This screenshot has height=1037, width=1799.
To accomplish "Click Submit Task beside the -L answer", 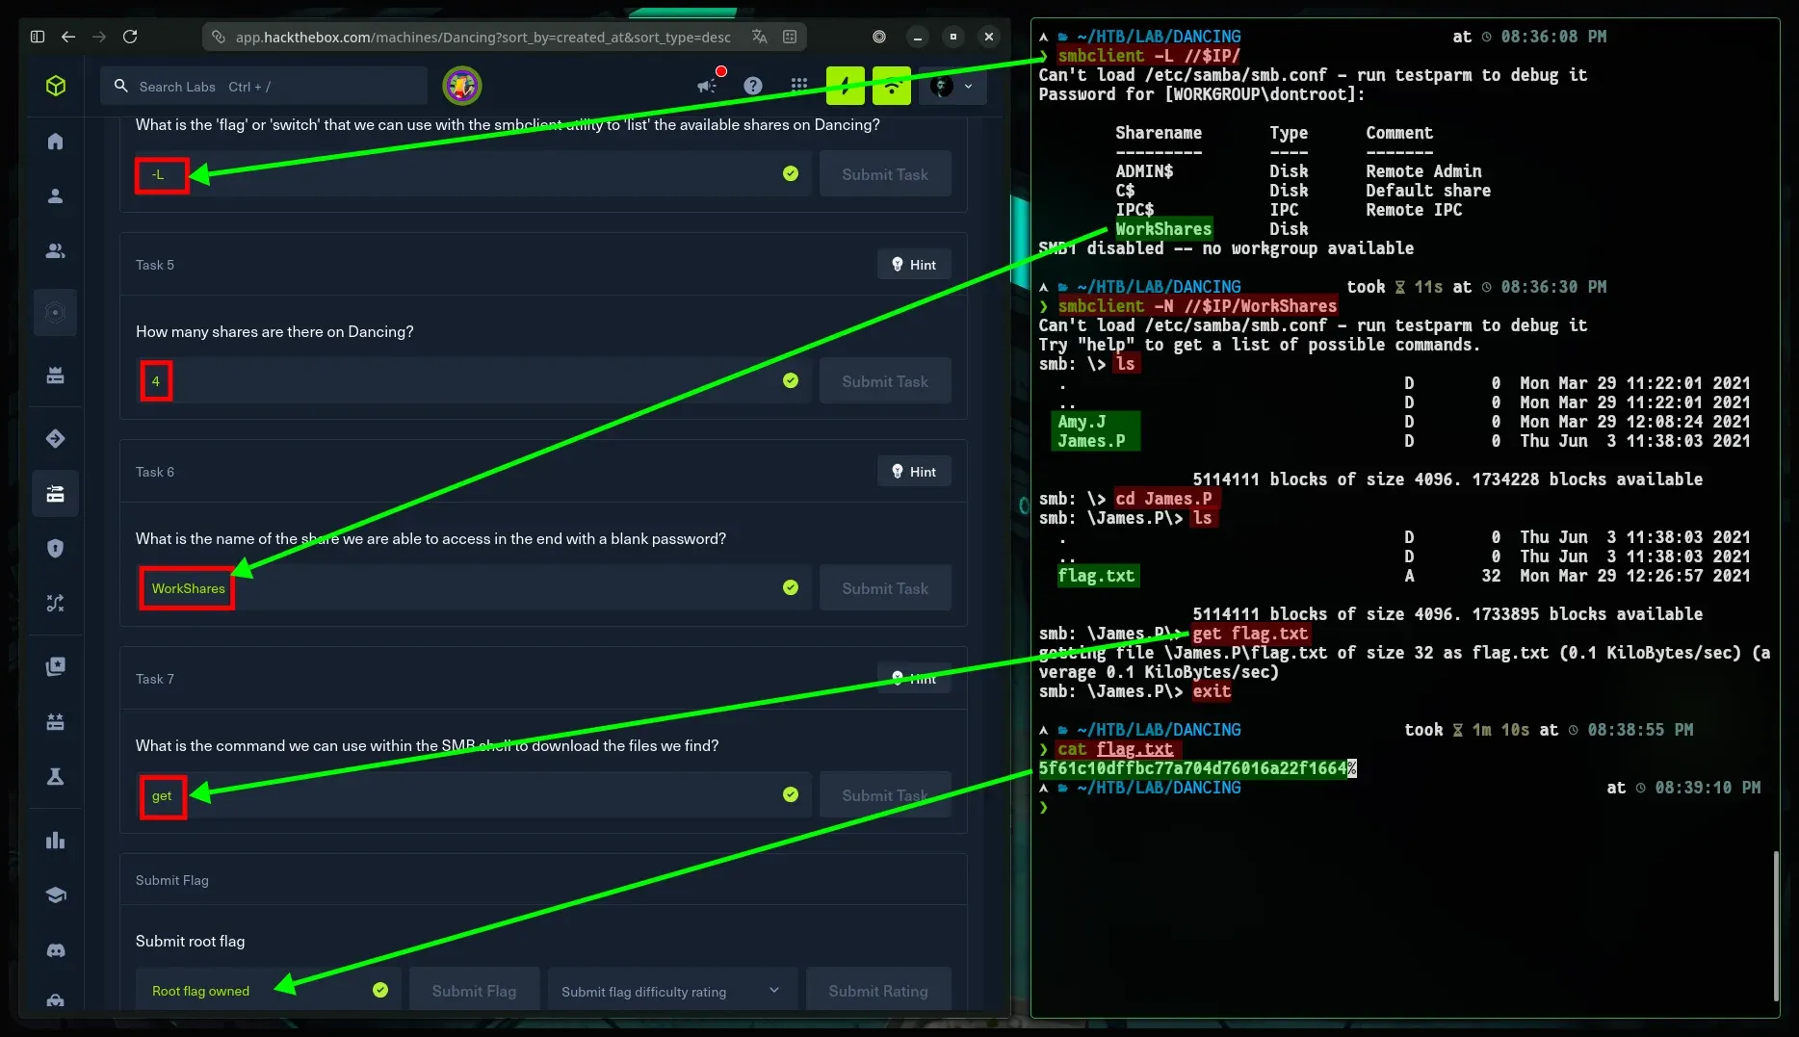I will tap(885, 174).
